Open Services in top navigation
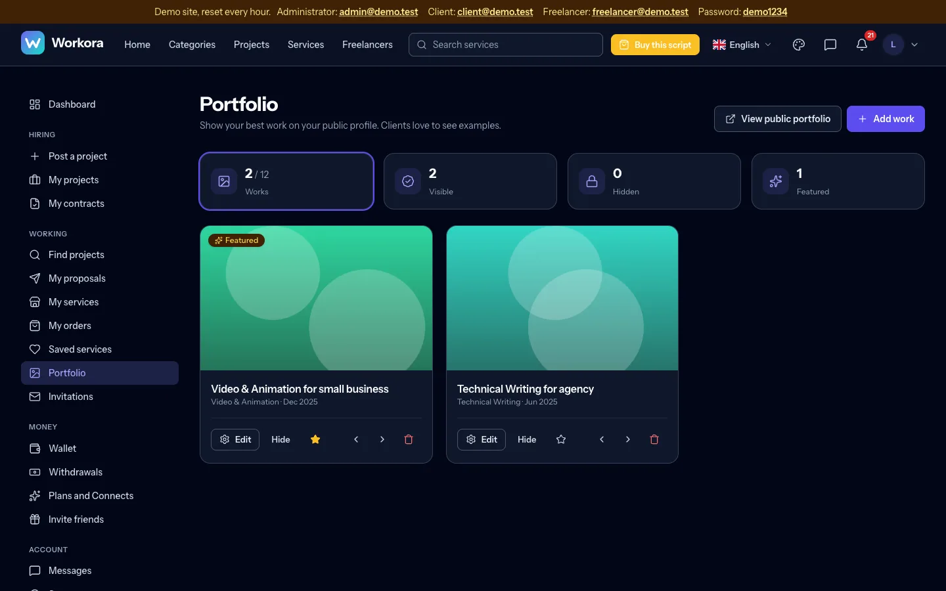946x591 pixels. pyautogui.click(x=306, y=45)
